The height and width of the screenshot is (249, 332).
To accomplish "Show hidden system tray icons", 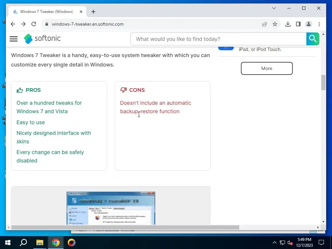I will pos(274,243).
